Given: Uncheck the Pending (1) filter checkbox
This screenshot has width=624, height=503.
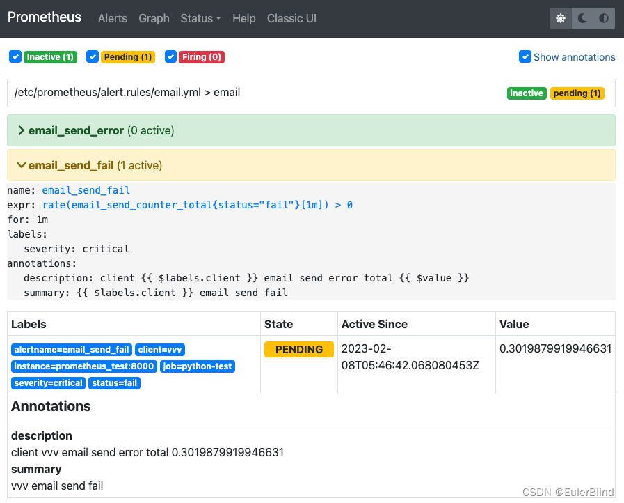Looking at the screenshot, I should tap(93, 57).
